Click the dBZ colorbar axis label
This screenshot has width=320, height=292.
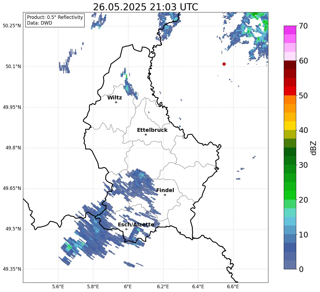[x=313, y=148]
